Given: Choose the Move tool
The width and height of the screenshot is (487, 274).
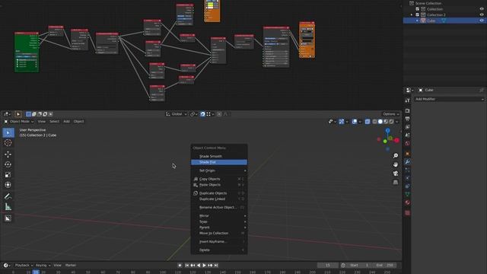Looking at the screenshot, I should 8,154.
